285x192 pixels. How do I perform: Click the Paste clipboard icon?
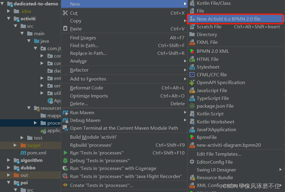(65, 29)
